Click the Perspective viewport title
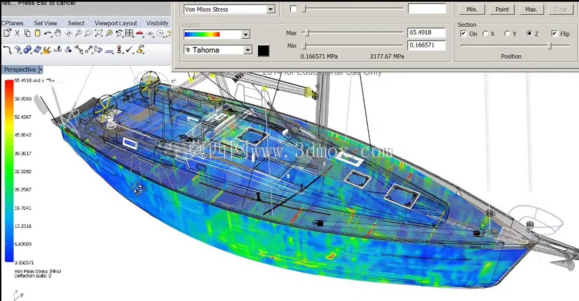 coord(20,70)
